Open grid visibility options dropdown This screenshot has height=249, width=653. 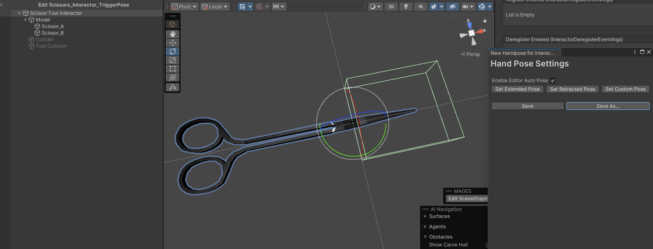point(250,7)
